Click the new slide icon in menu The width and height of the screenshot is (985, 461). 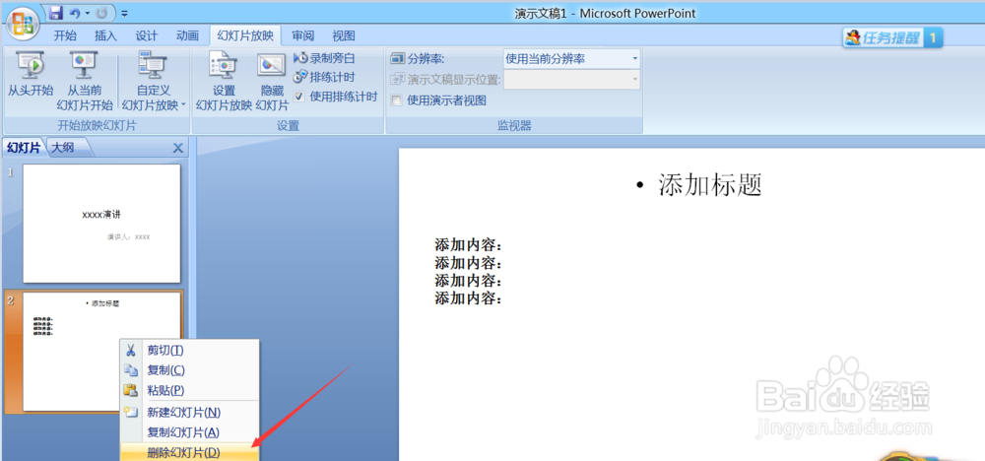(x=130, y=413)
